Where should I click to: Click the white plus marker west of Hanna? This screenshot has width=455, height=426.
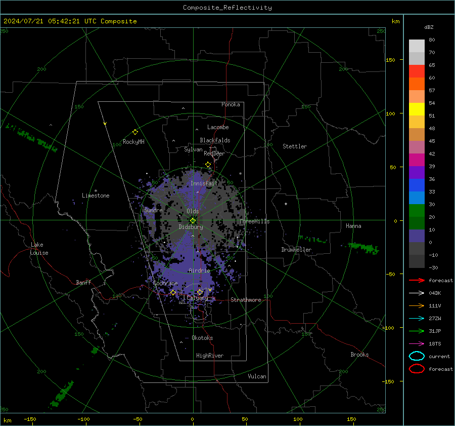286,204
